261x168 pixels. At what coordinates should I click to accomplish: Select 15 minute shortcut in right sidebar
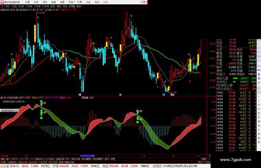click(x=259, y=105)
